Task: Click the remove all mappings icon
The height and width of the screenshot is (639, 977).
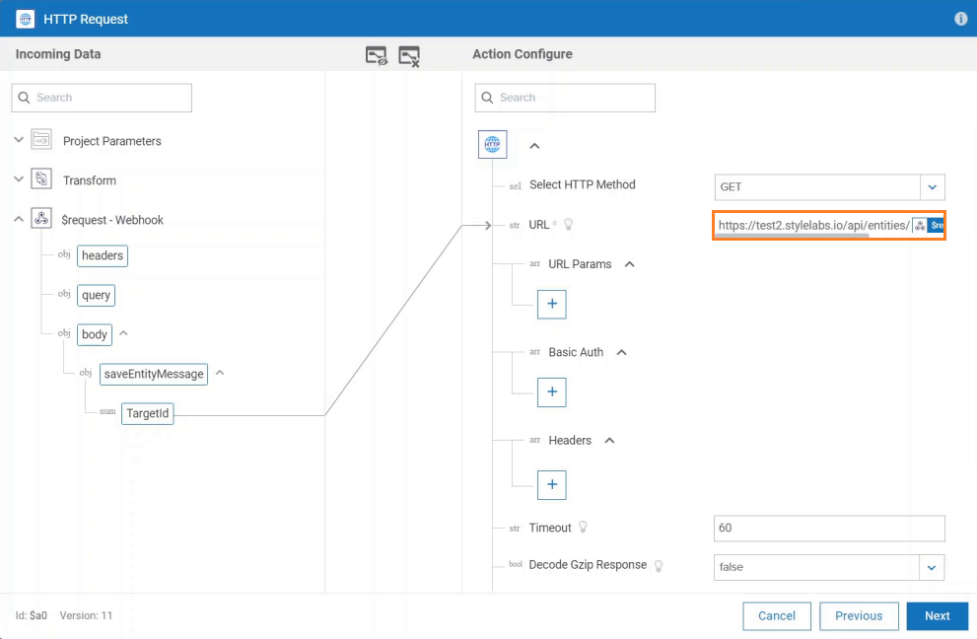Action: click(x=409, y=56)
